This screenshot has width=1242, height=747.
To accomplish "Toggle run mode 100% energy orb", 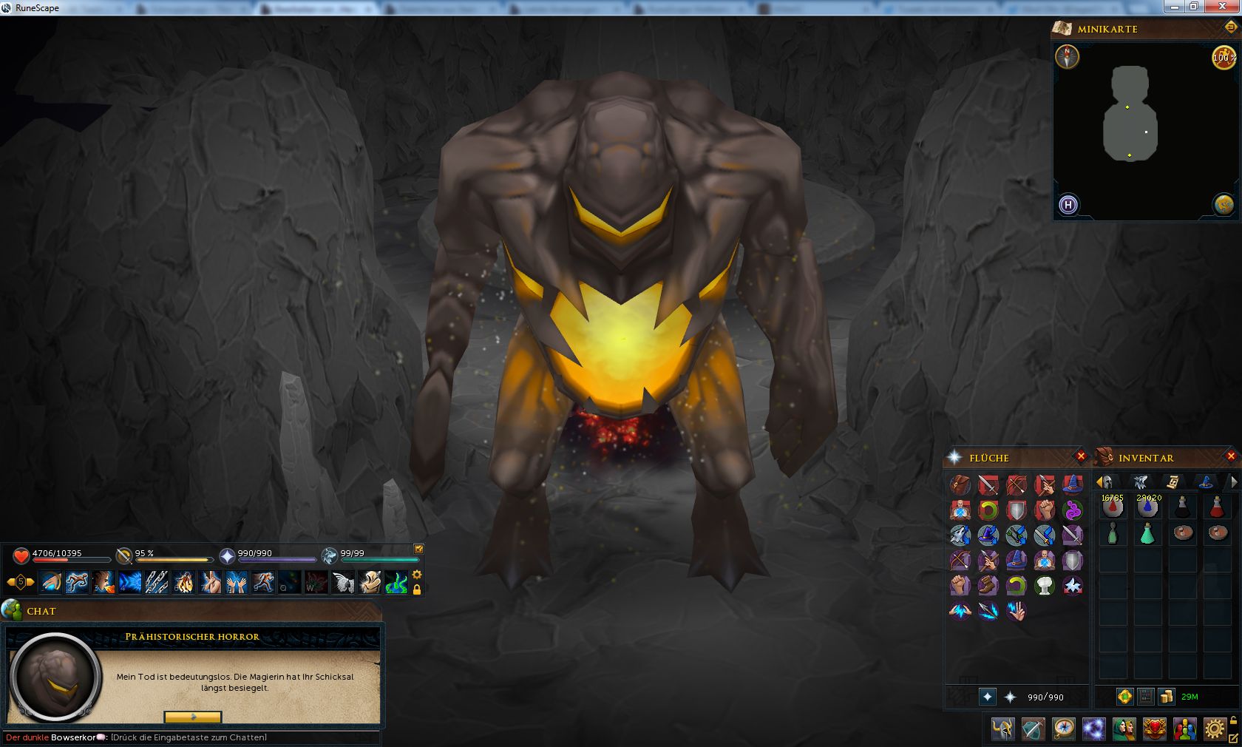I will click(x=1224, y=57).
